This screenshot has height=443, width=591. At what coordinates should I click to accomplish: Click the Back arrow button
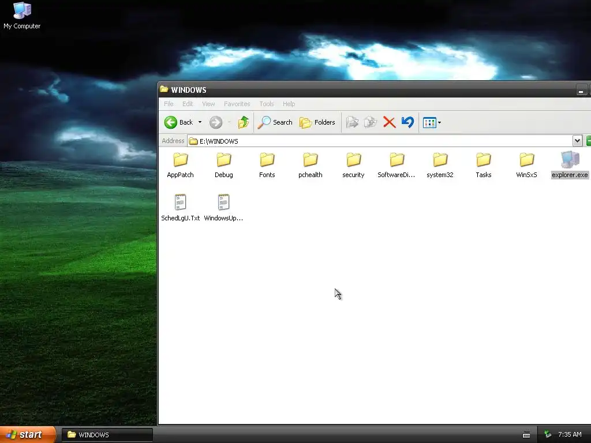pos(179,122)
